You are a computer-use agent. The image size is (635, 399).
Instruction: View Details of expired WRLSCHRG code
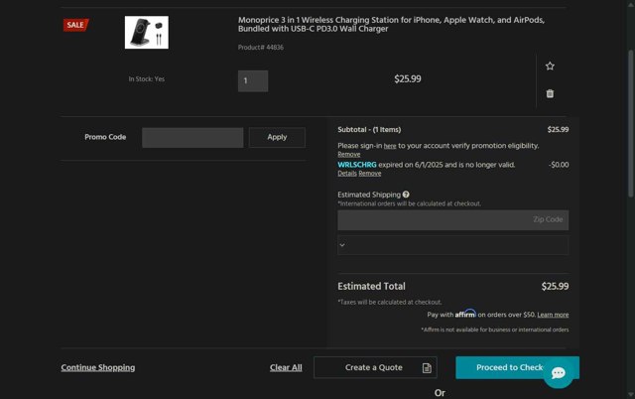click(x=347, y=174)
